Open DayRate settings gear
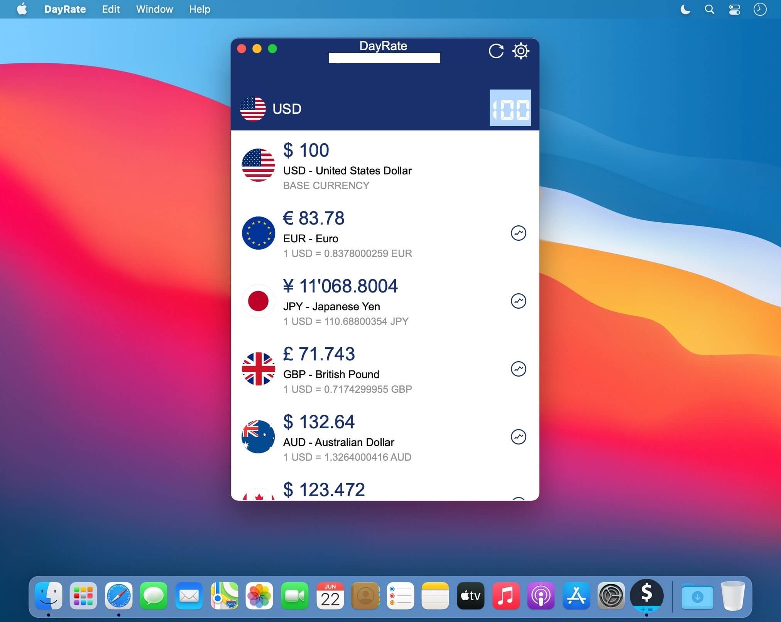 521,51
